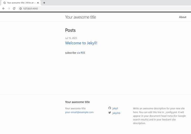
Task: Click the your-email@example.com link
Action: coord(79,112)
